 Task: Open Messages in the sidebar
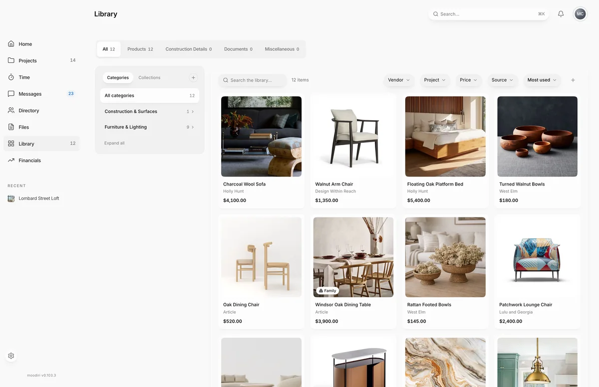click(41, 94)
